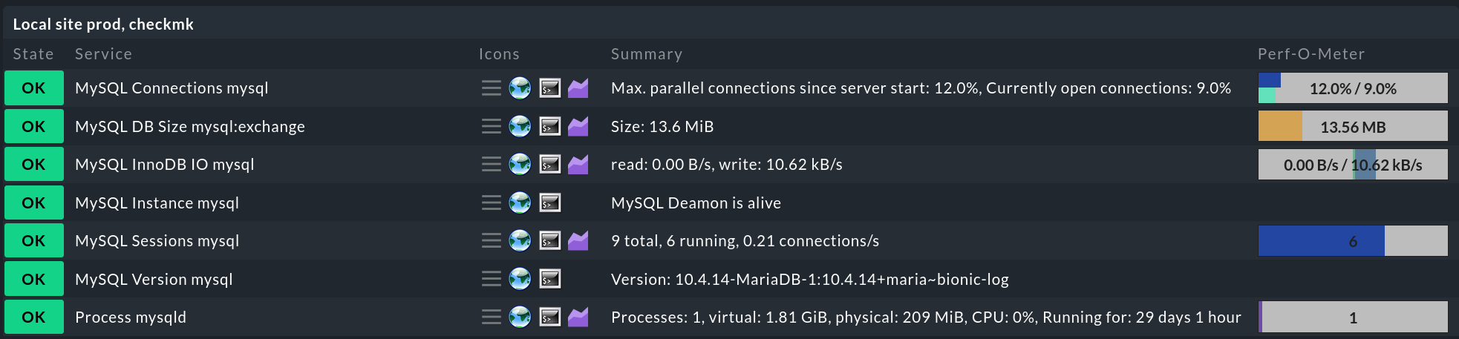Screen dimensions: 1459x339
Task: Expand action menu for MySQL DB Size row
Action: click(x=491, y=127)
